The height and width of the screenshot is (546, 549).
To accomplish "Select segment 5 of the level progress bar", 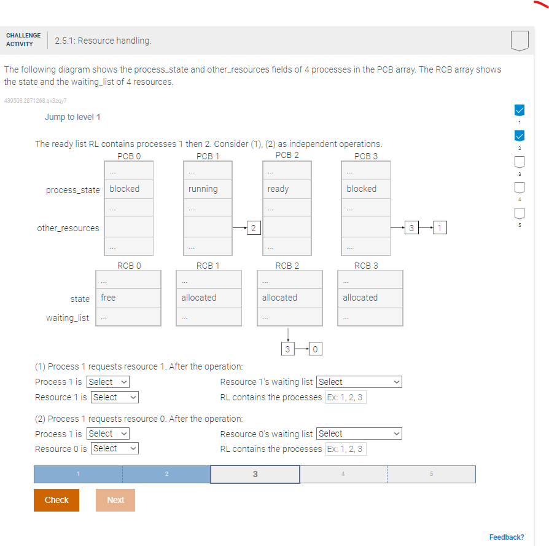I will (432, 473).
